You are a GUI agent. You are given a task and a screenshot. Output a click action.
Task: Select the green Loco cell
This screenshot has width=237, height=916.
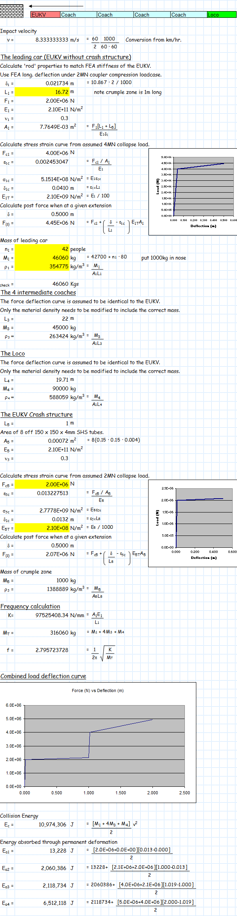222,15
